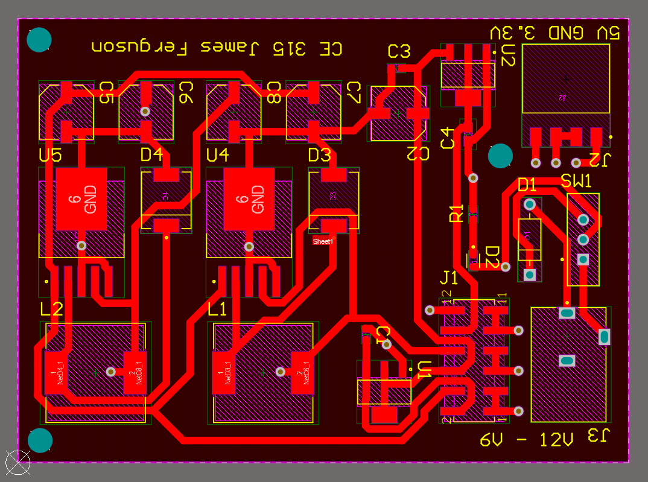Select the NetD3_1 pad on L1
648x482 pixels.
pos(224,373)
